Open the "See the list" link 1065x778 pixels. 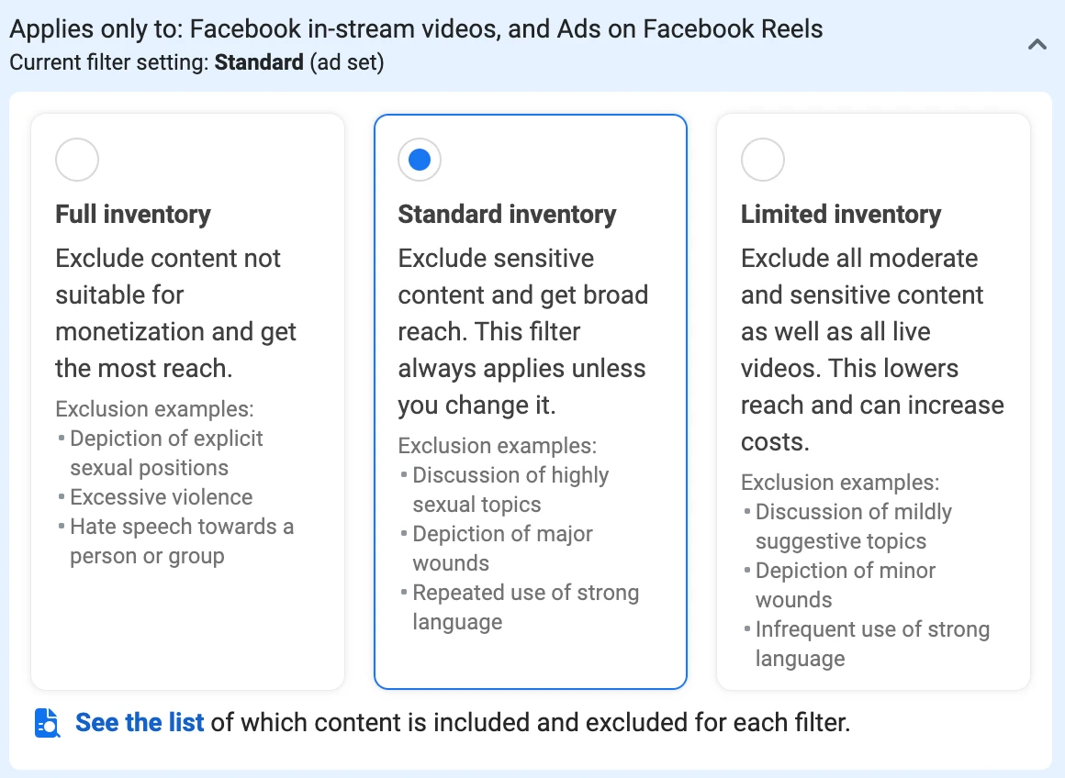(x=140, y=723)
